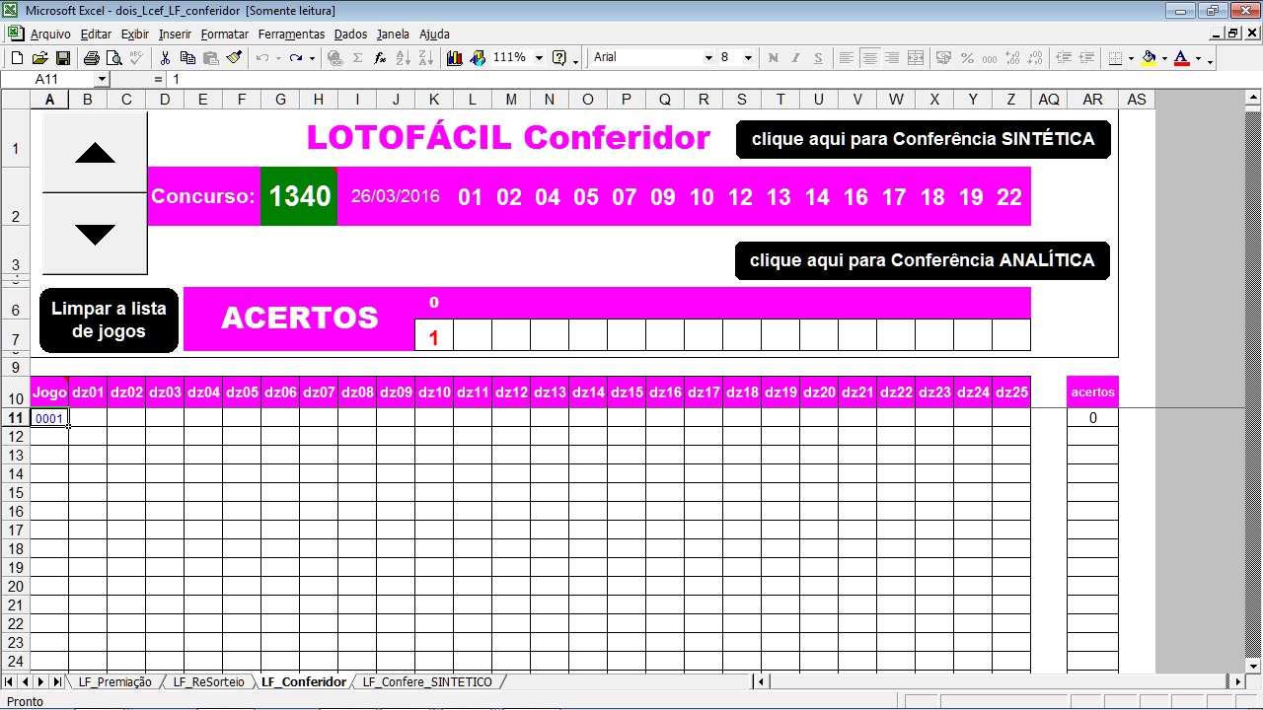This screenshot has height=710, width=1263.
Task: Switch to LF_Confere_SINTETICO sheet tab
Action: coord(427,682)
